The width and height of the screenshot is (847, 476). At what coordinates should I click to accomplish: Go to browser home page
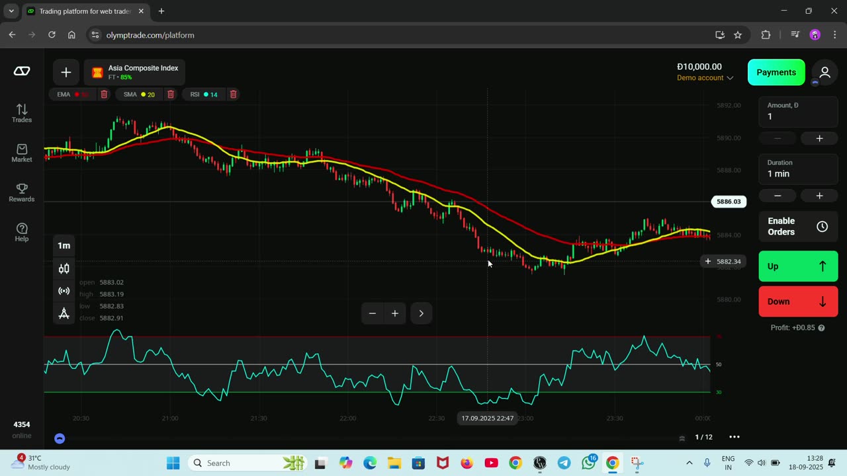click(71, 35)
